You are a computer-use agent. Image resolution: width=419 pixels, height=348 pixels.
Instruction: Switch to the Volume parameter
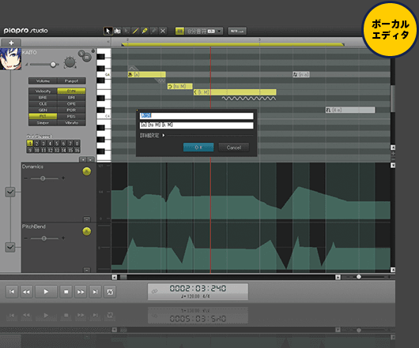[43, 80]
